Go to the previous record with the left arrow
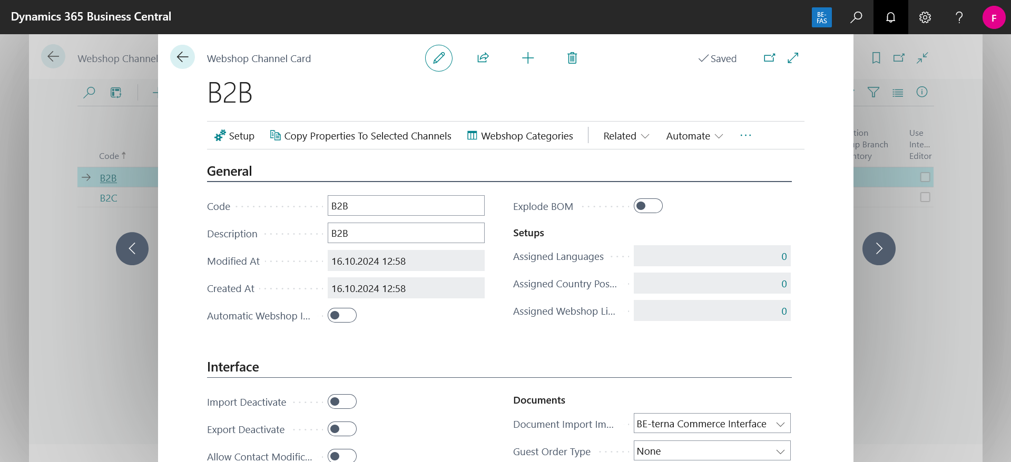 tap(132, 248)
